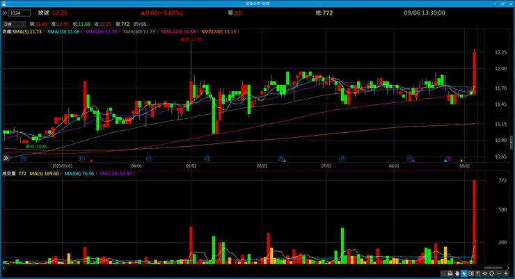Expand the double-chevron panel on chart left
Image resolution: width=515 pixels, height=279 pixels.
tap(6, 158)
